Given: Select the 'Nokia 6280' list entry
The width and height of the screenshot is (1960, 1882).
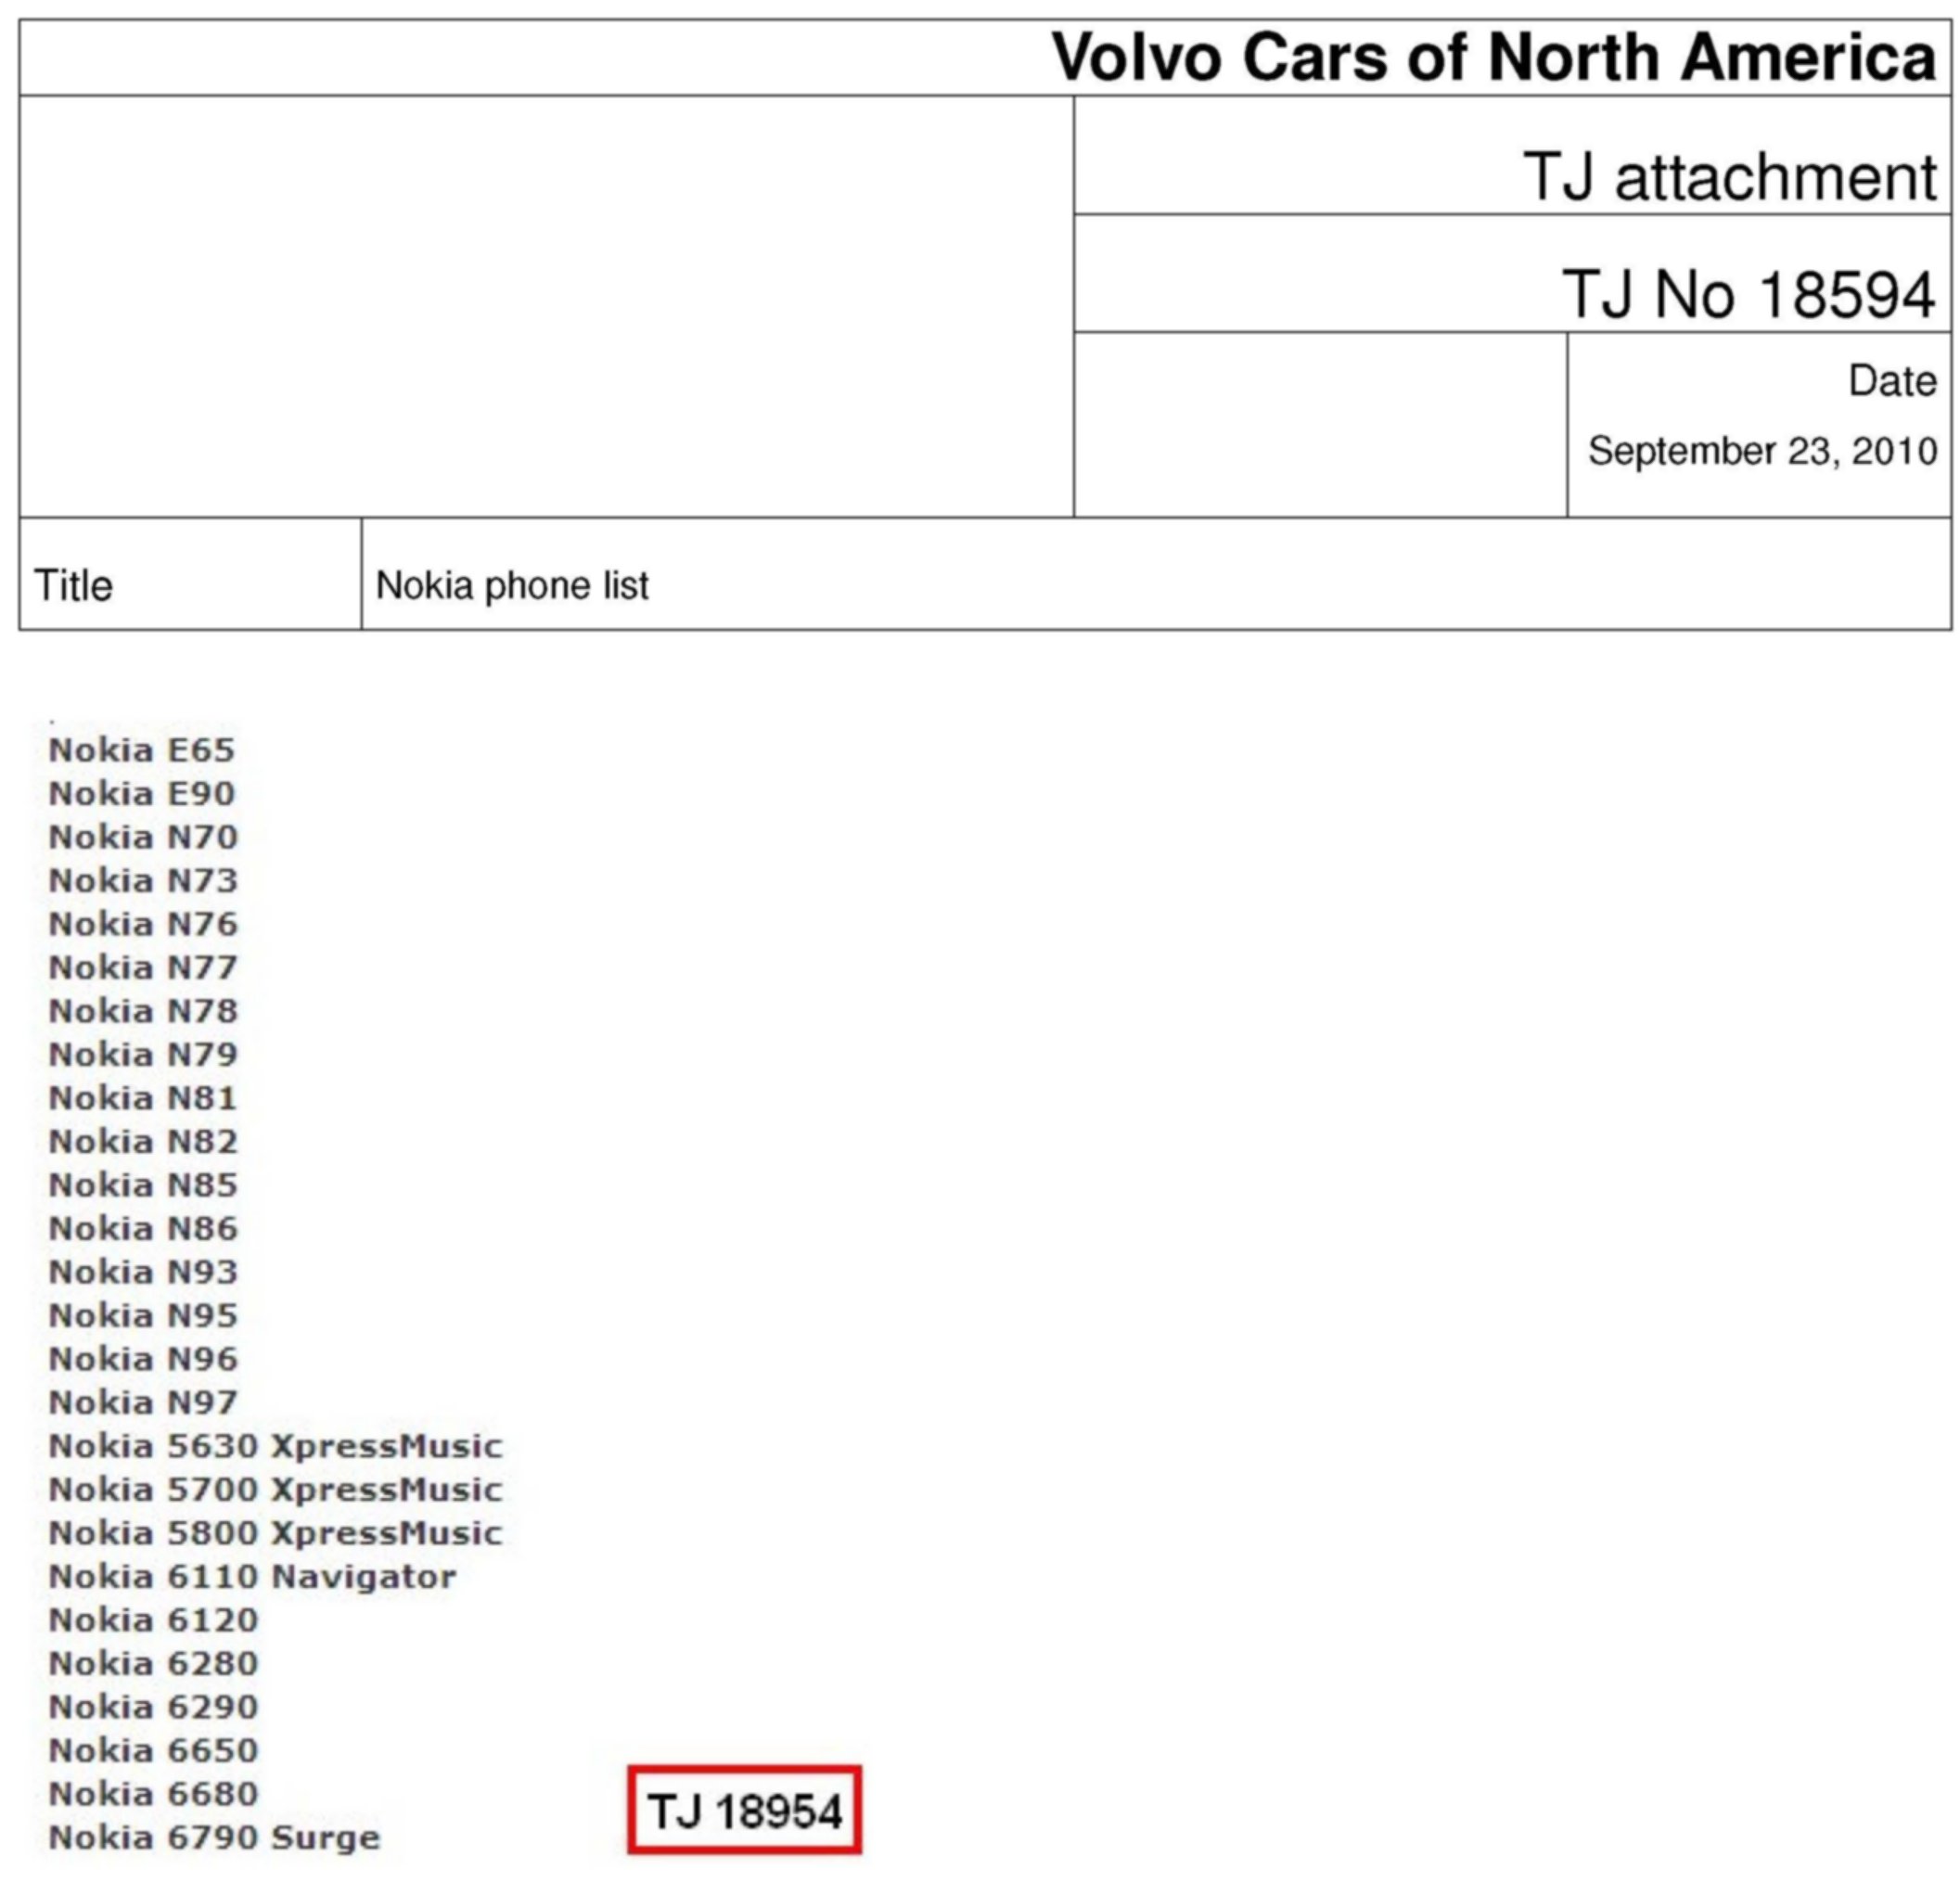Looking at the screenshot, I should (x=153, y=1663).
